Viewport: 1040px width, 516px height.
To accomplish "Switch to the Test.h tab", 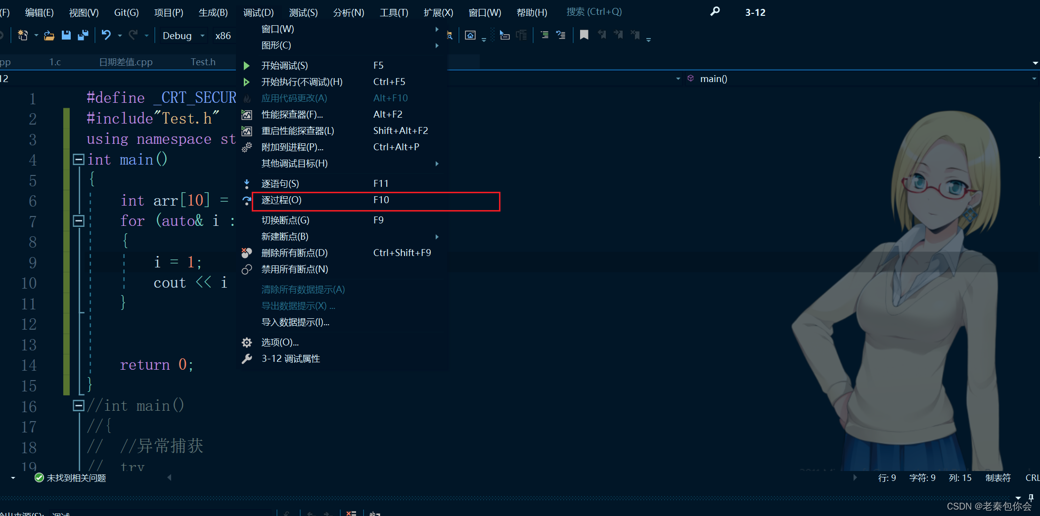I will click(203, 62).
